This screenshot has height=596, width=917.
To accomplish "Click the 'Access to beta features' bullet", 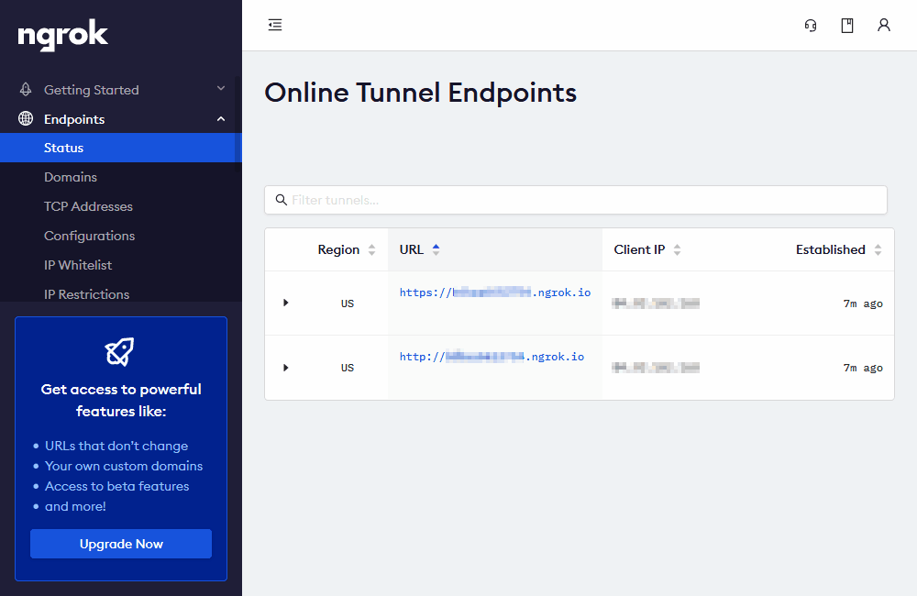I will coord(117,486).
